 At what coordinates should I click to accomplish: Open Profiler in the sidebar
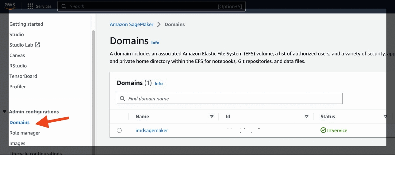coord(18,87)
